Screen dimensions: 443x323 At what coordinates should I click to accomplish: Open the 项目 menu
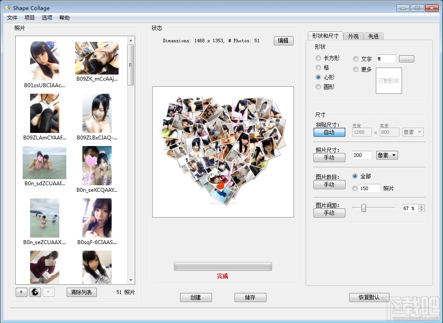[x=29, y=18]
